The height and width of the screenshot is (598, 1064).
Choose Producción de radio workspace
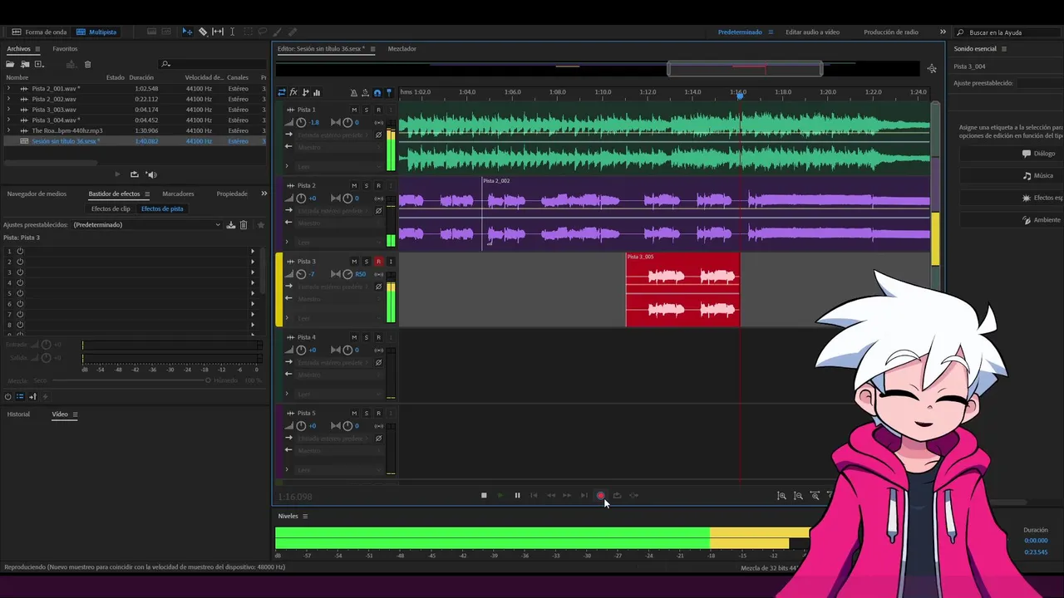point(891,32)
